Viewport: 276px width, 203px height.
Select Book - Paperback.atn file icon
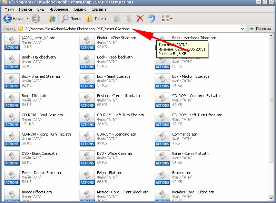(87, 62)
